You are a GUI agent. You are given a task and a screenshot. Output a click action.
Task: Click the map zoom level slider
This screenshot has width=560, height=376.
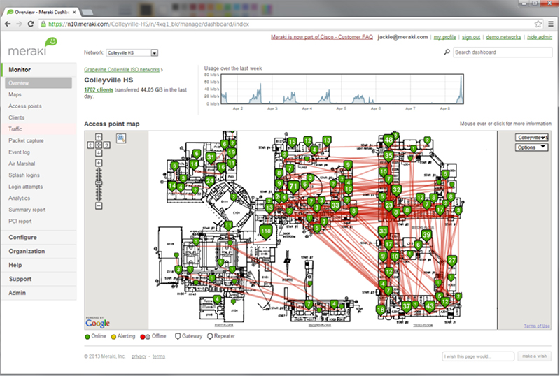click(x=99, y=182)
